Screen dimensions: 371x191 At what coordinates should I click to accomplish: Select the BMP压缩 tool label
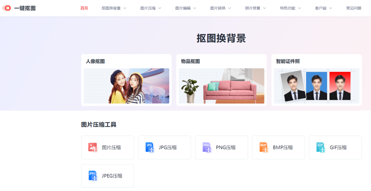point(283,148)
